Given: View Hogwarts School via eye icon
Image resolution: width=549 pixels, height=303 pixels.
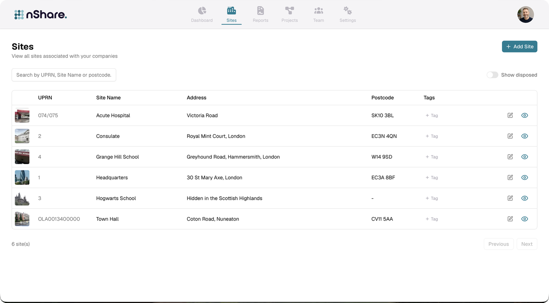Looking at the screenshot, I should tap(525, 198).
